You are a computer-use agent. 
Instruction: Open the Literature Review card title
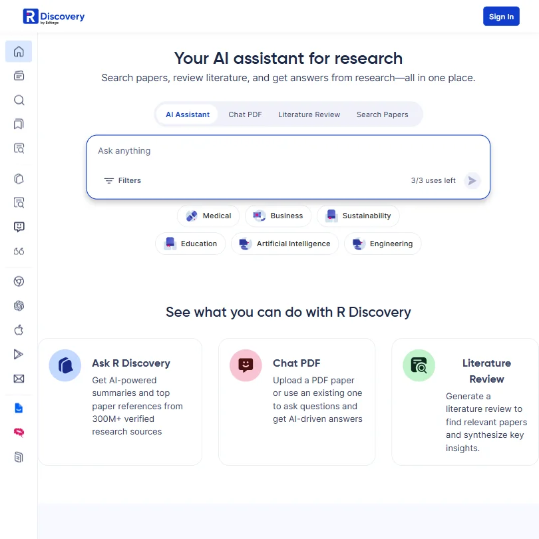pos(486,371)
